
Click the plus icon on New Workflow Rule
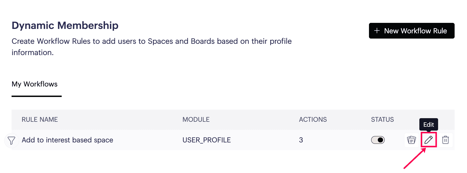pos(377,31)
